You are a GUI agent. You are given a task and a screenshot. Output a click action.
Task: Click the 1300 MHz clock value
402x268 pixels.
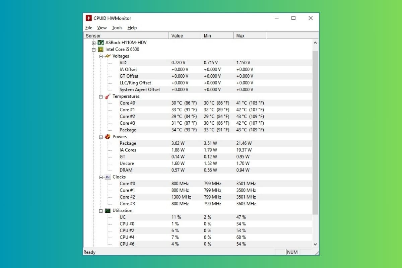(181, 197)
